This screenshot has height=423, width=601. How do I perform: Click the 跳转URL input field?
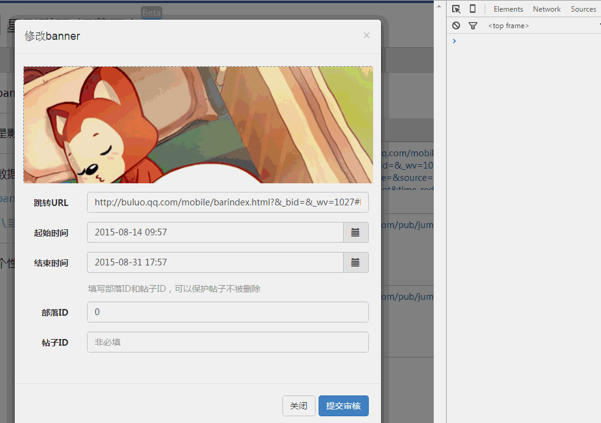(x=227, y=202)
